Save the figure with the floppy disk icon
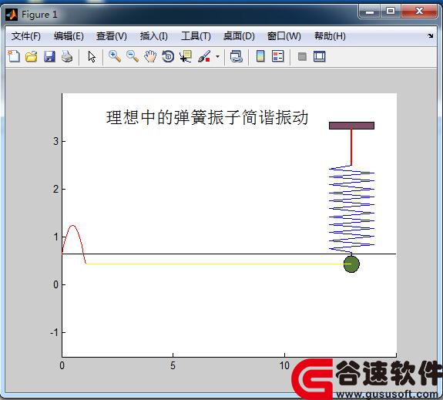 tap(49, 56)
